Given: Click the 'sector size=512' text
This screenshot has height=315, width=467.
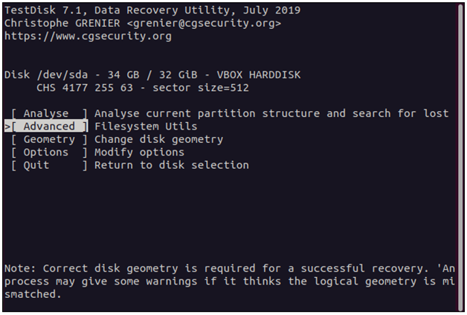Looking at the screenshot, I should (x=201, y=88).
